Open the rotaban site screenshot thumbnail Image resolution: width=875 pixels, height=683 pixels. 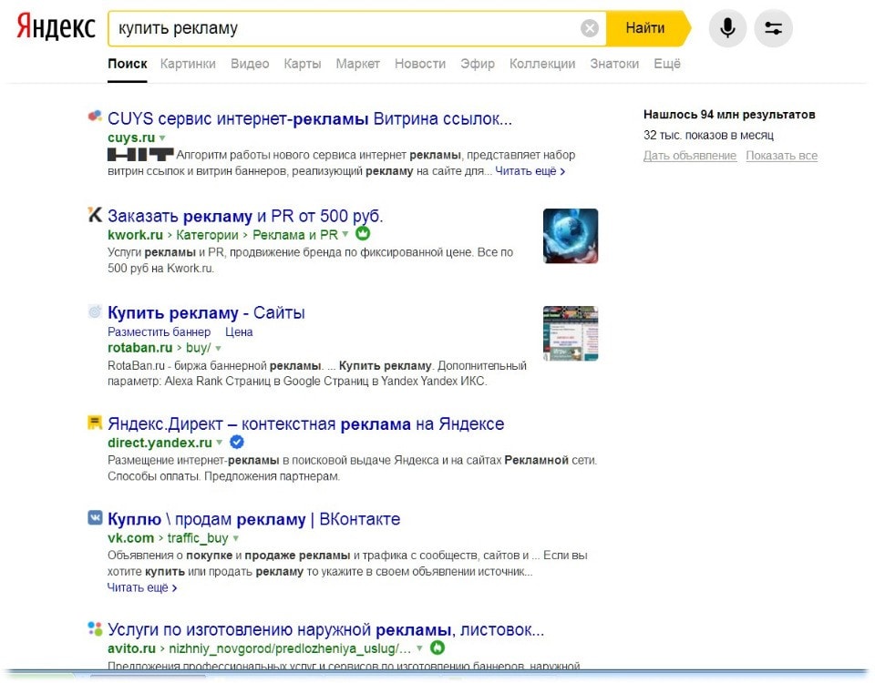coord(571,333)
